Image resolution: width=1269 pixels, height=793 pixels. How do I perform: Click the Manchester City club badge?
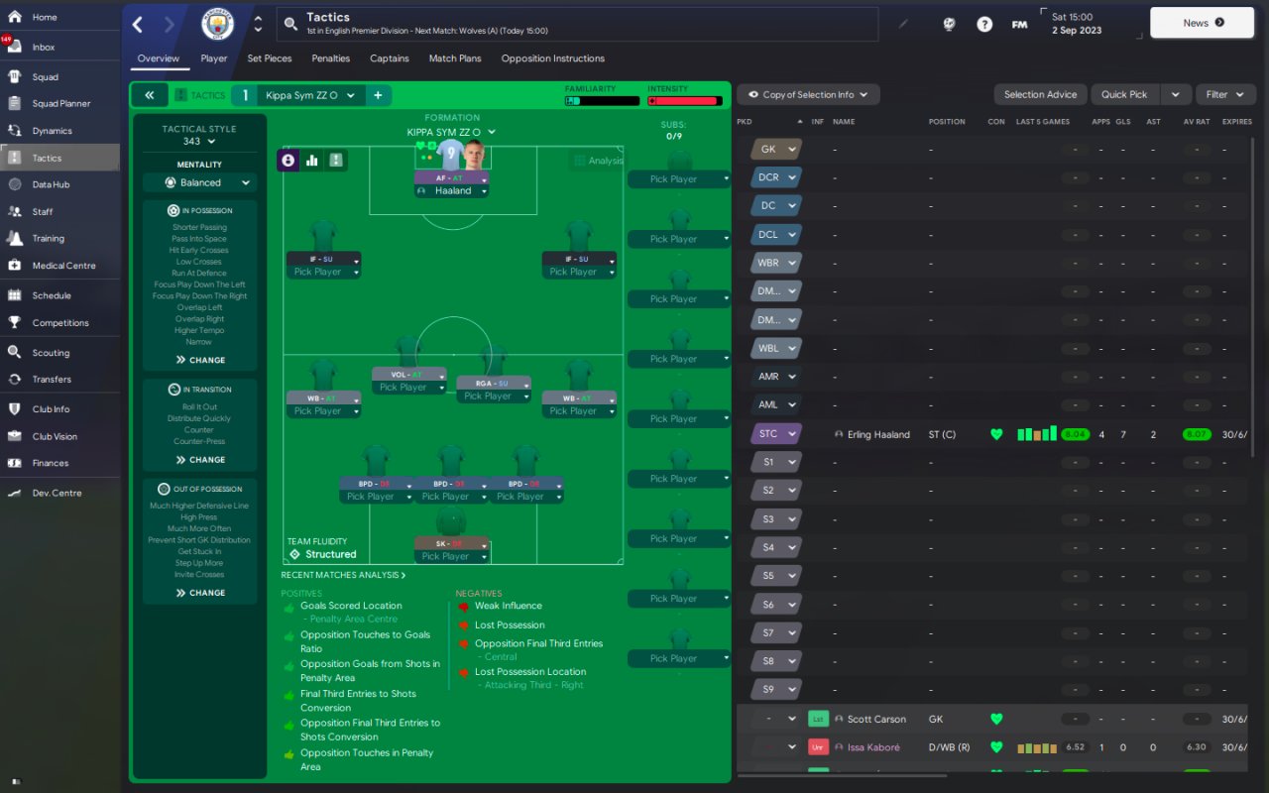pos(218,24)
